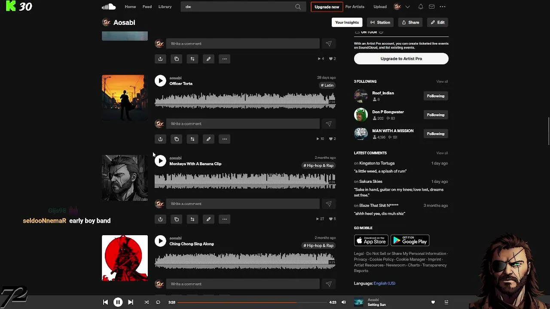Get it on Google Play badge

pyautogui.click(x=410, y=241)
